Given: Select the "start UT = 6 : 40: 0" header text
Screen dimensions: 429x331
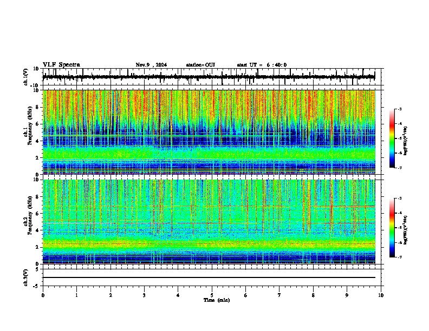Looking at the screenshot, I should coord(262,65).
